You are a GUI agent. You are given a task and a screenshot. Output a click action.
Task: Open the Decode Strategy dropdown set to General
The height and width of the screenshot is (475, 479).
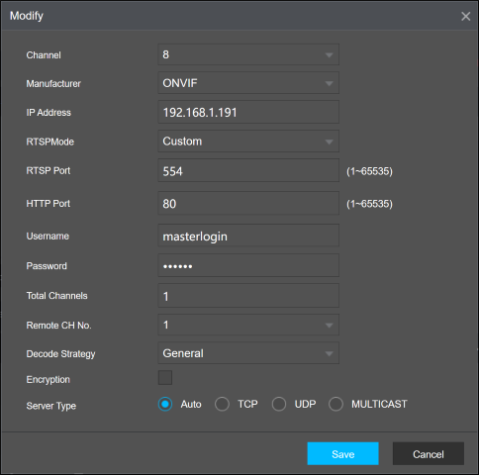pyautogui.click(x=248, y=353)
